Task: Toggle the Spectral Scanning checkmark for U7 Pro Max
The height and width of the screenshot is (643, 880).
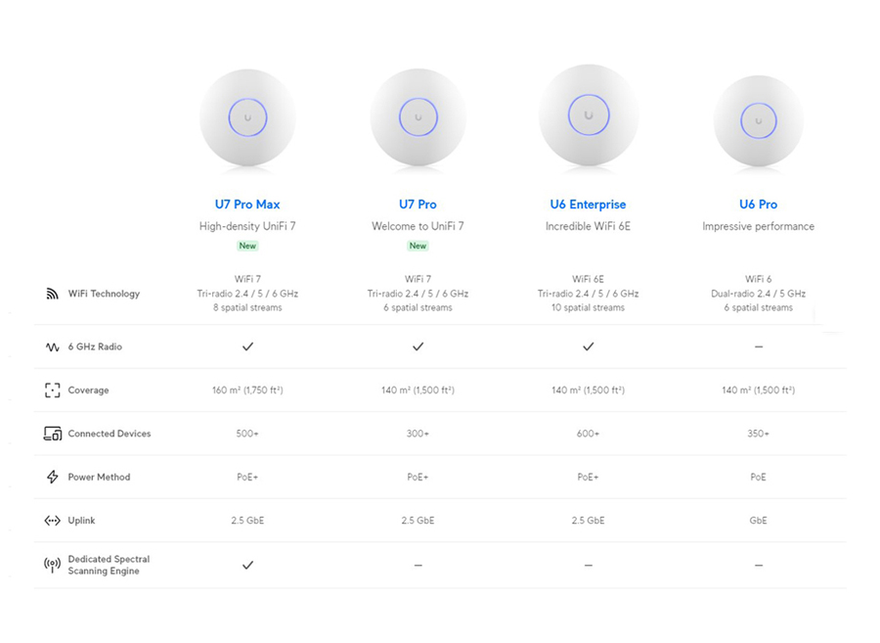Action: coord(247,565)
